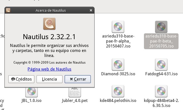Click the Acerca de Nautilus title text

[51, 11]
